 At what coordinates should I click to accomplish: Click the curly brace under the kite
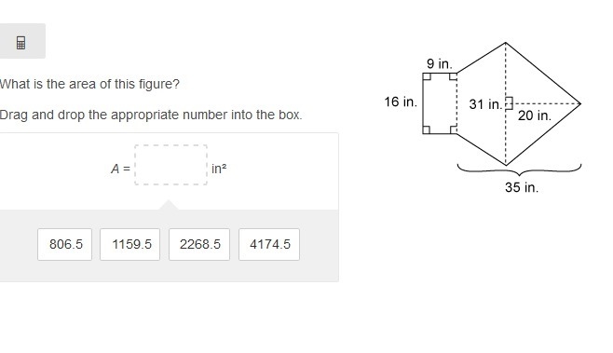pos(519,170)
